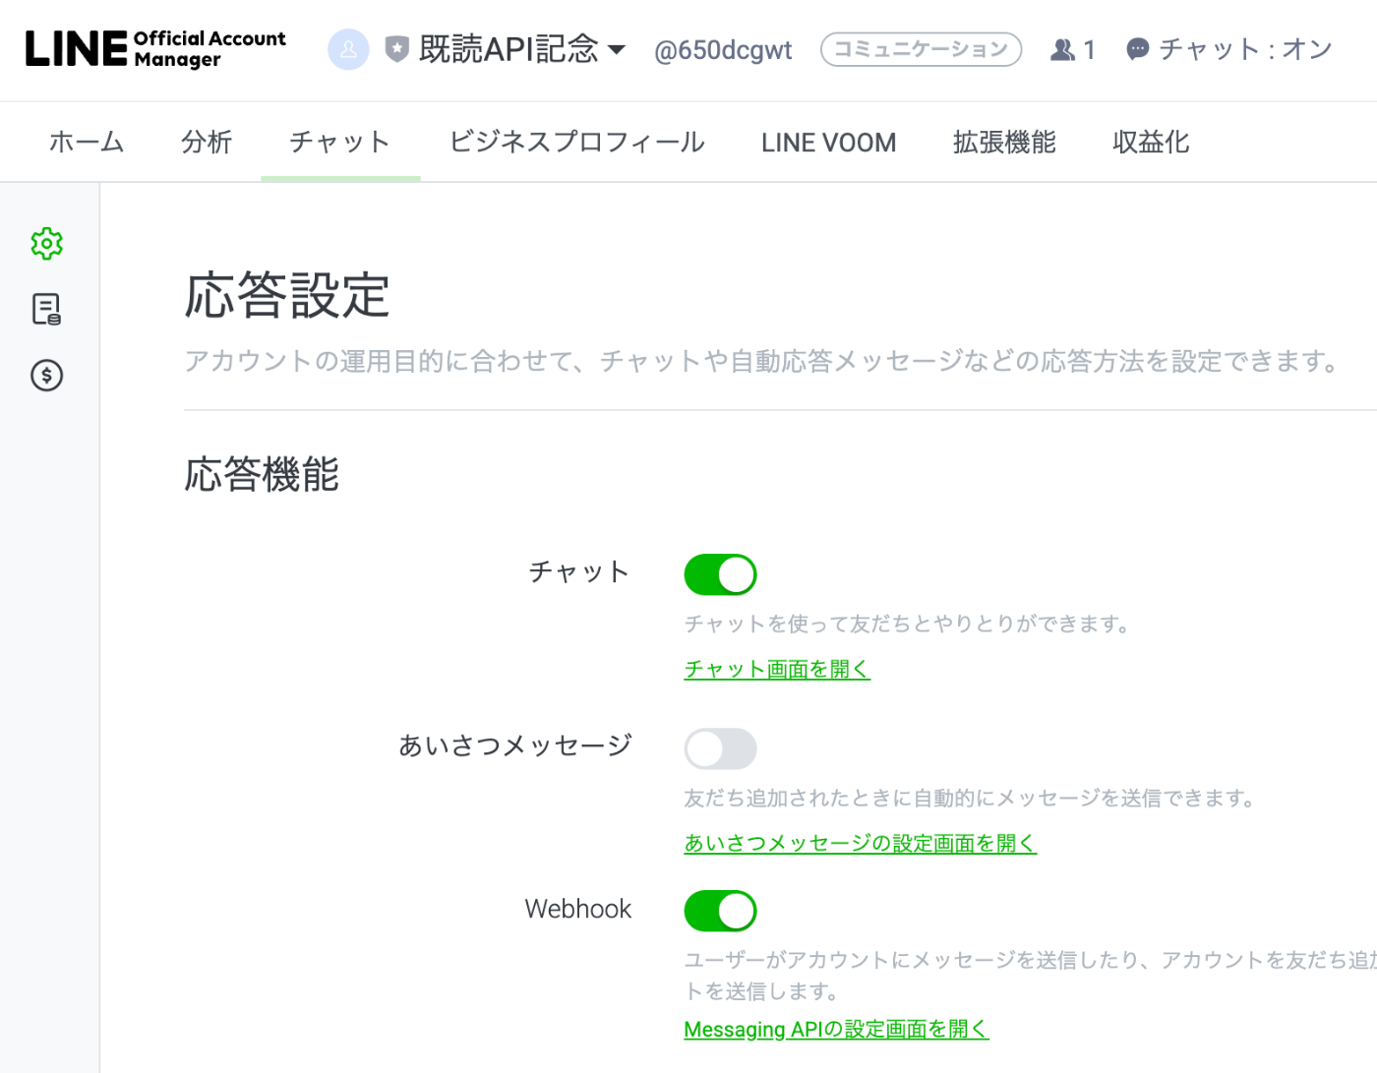Open the billing document icon in the sidebar
Image resolution: width=1377 pixels, height=1073 pixels.
click(46, 310)
